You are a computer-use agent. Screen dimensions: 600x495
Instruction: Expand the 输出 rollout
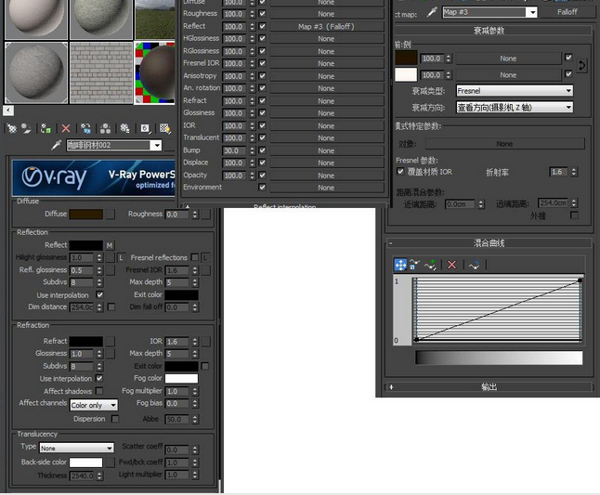click(x=489, y=387)
